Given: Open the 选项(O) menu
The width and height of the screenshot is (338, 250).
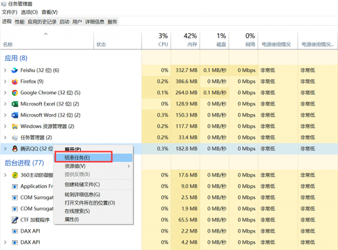Looking at the screenshot, I should [29, 12].
